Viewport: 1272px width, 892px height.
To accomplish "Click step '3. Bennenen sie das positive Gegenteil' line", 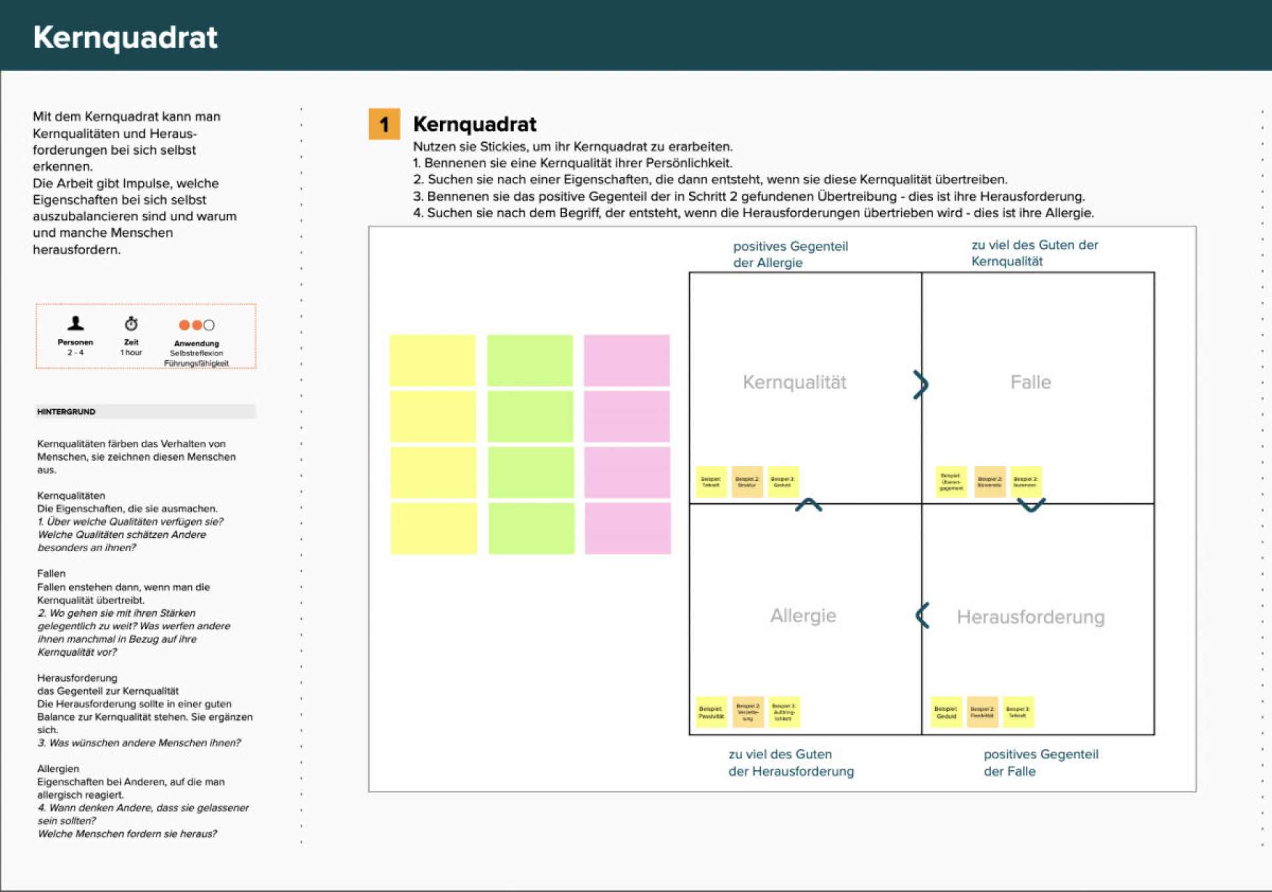I will pyautogui.click(x=749, y=197).
